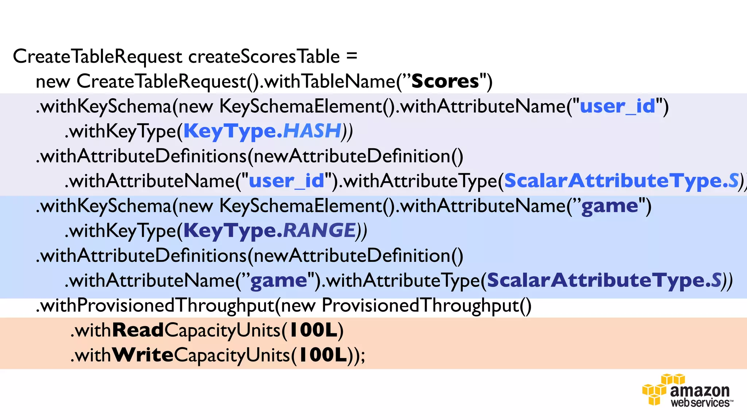Click "CreateTableRequest createScoresTable =" first line
The height and width of the screenshot is (420, 747).
tap(185, 57)
